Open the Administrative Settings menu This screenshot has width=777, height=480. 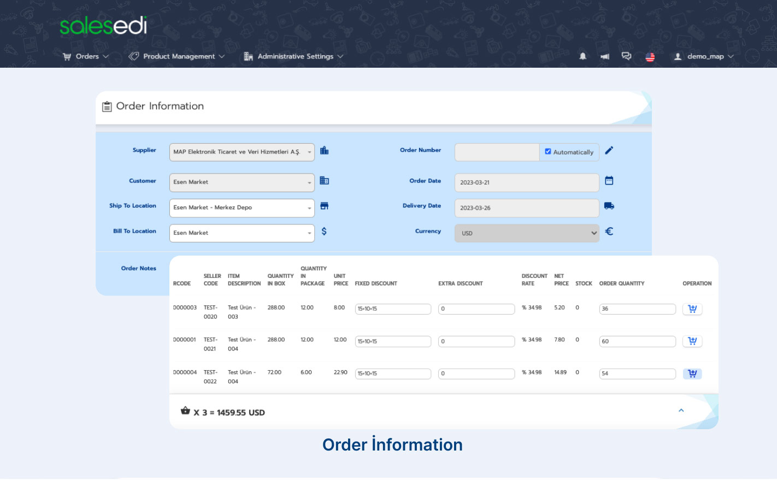(294, 56)
